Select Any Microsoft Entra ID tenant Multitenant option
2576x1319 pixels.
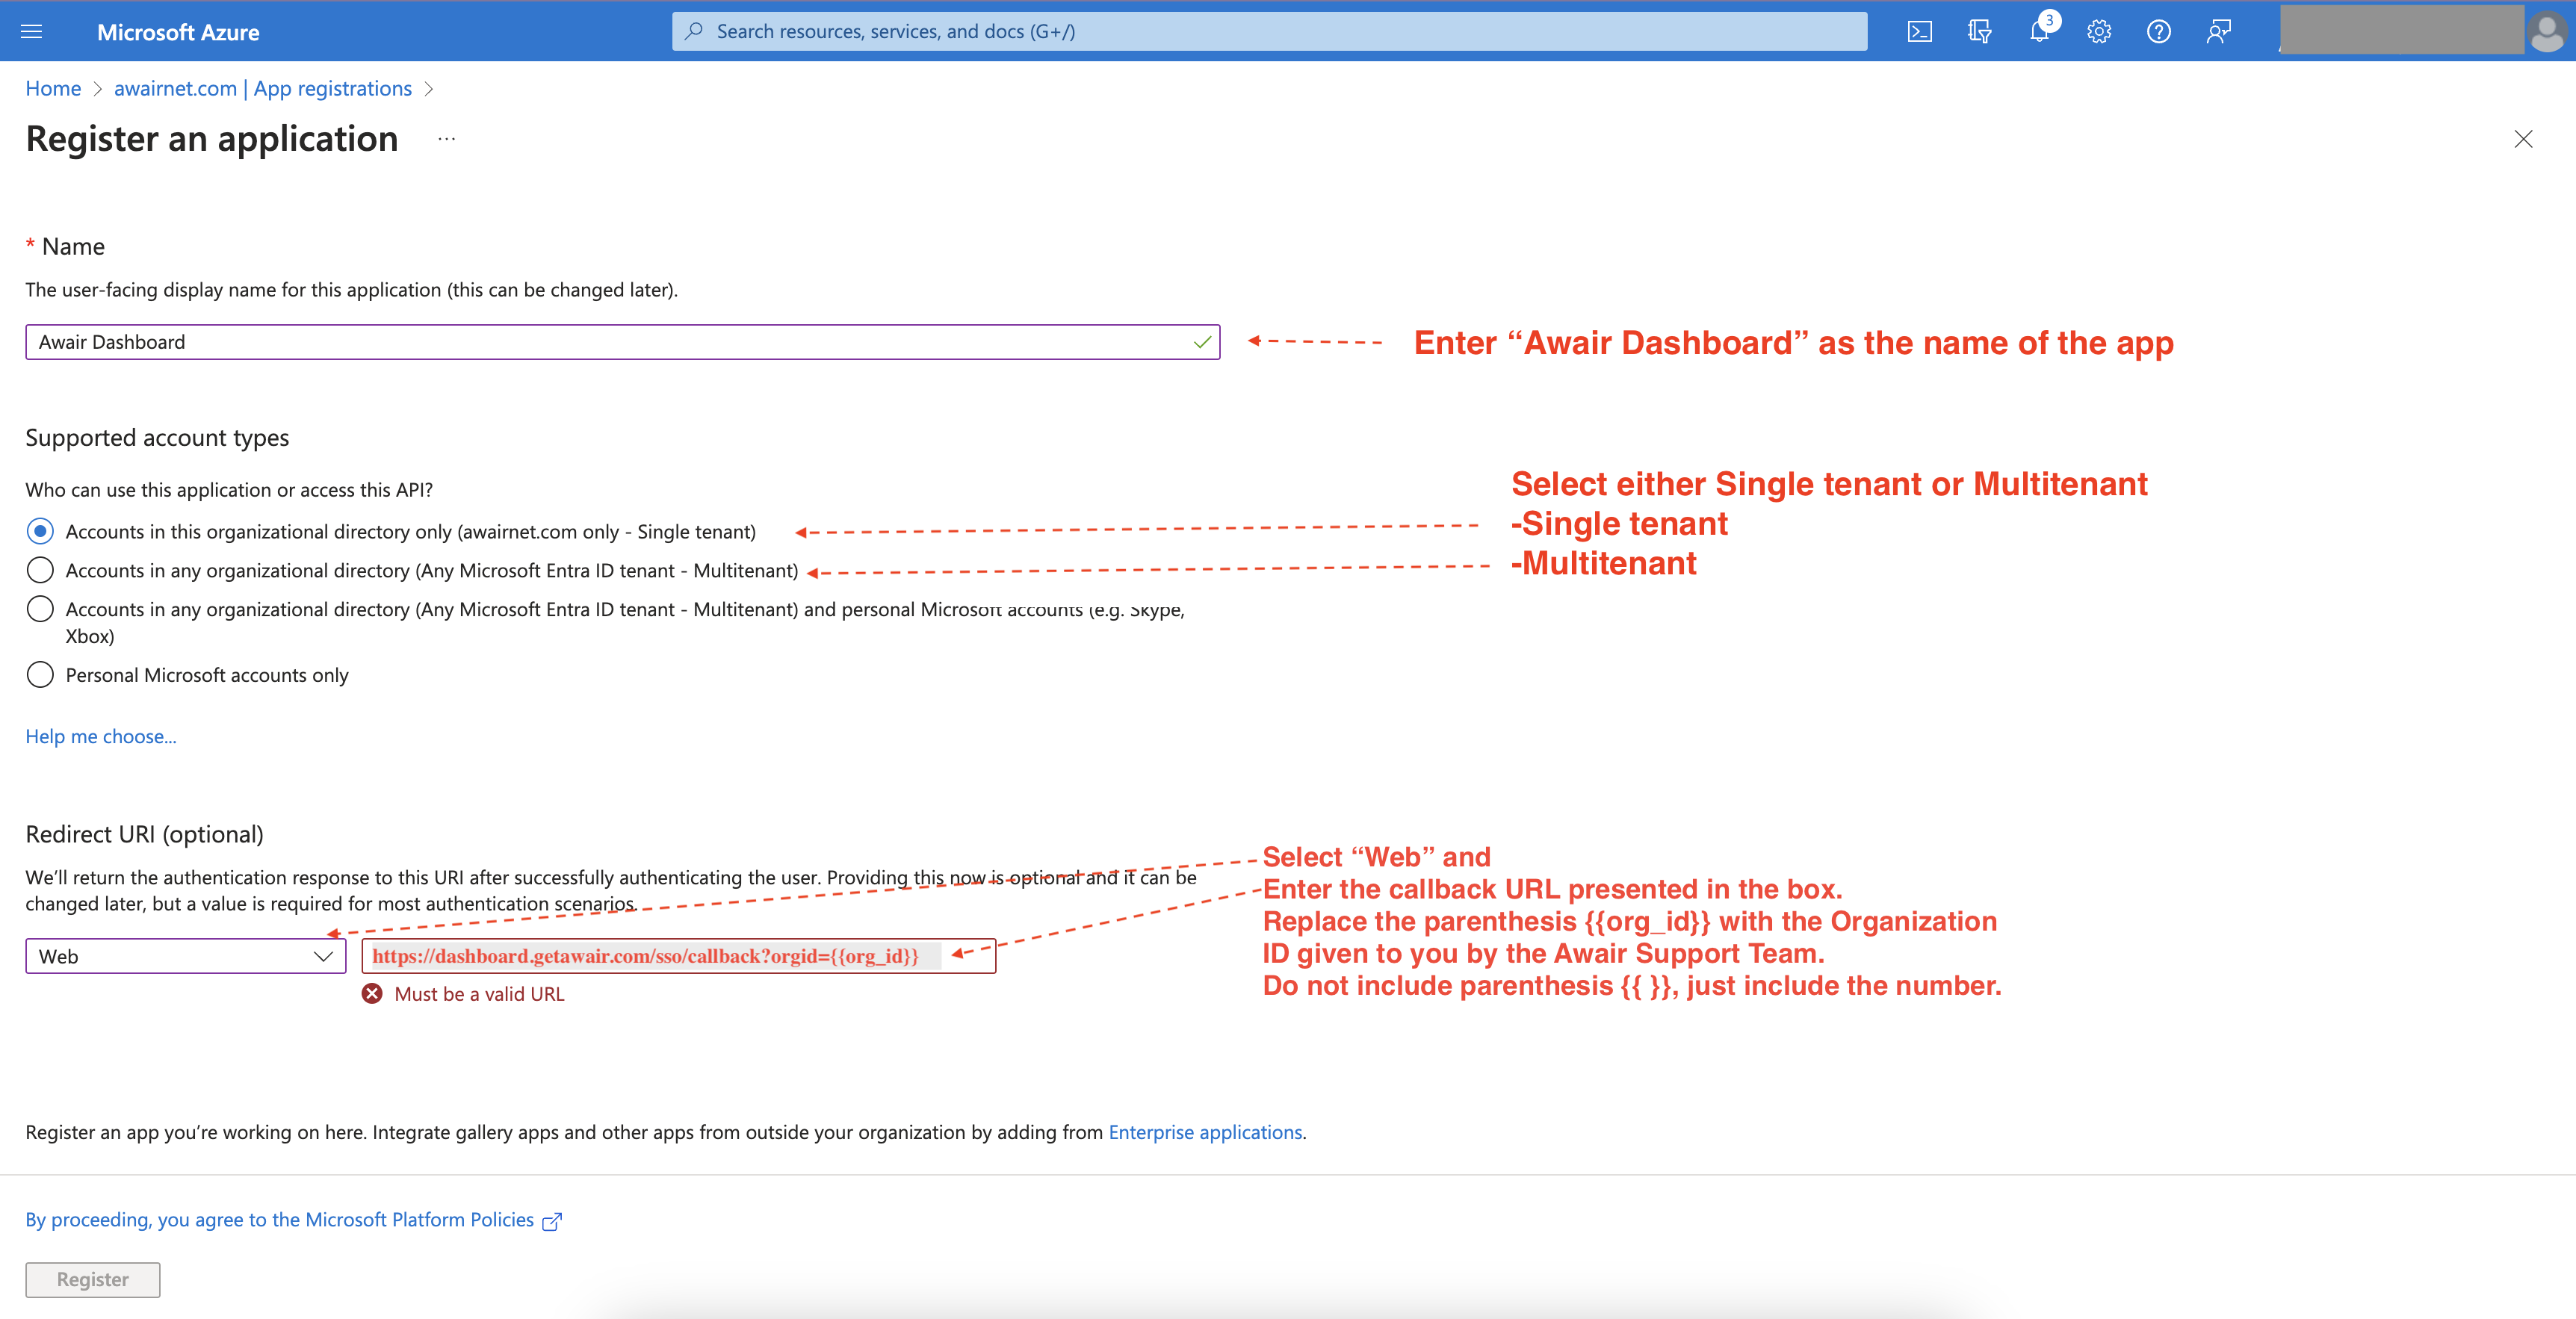click(40, 570)
